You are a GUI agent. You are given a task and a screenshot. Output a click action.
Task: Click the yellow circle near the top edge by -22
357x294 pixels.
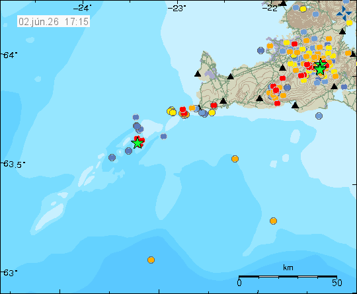point(303,9)
